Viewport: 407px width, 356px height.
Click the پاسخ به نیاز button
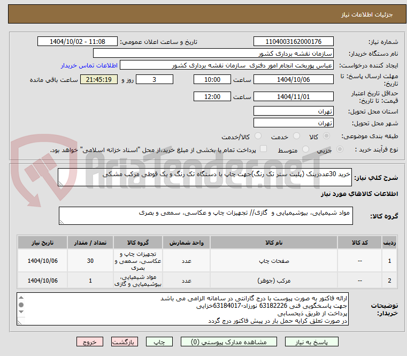point(311,342)
